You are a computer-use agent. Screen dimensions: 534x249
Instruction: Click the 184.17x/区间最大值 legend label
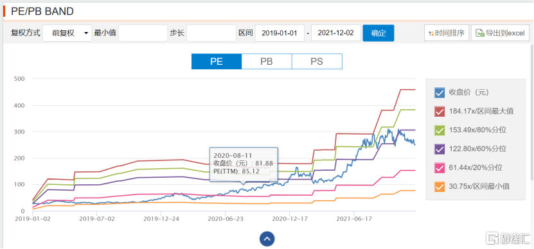pyautogui.click(x=481, y=111)
